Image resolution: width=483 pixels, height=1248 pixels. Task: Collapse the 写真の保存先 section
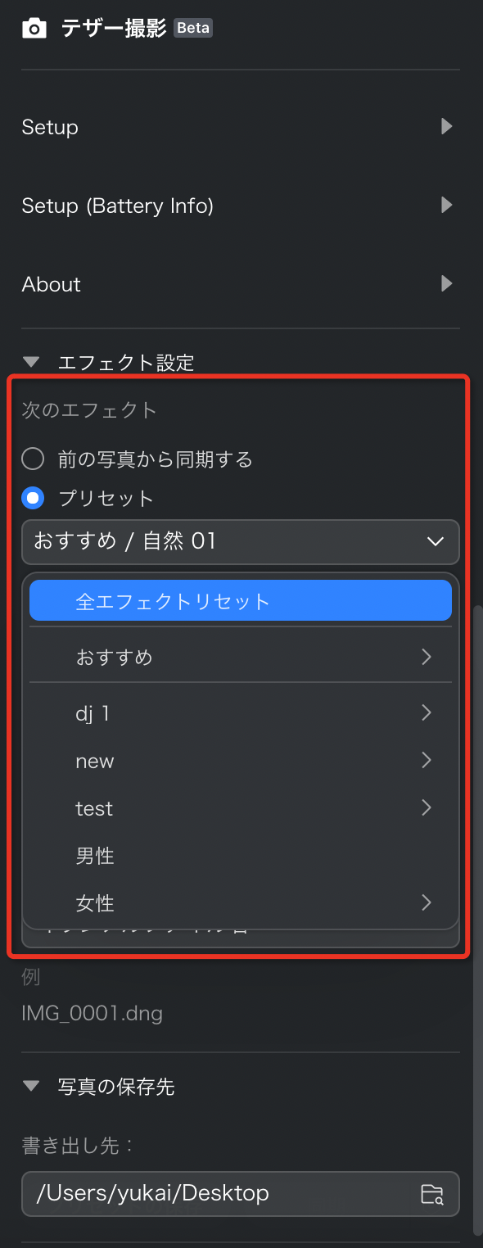[31, 1086]
